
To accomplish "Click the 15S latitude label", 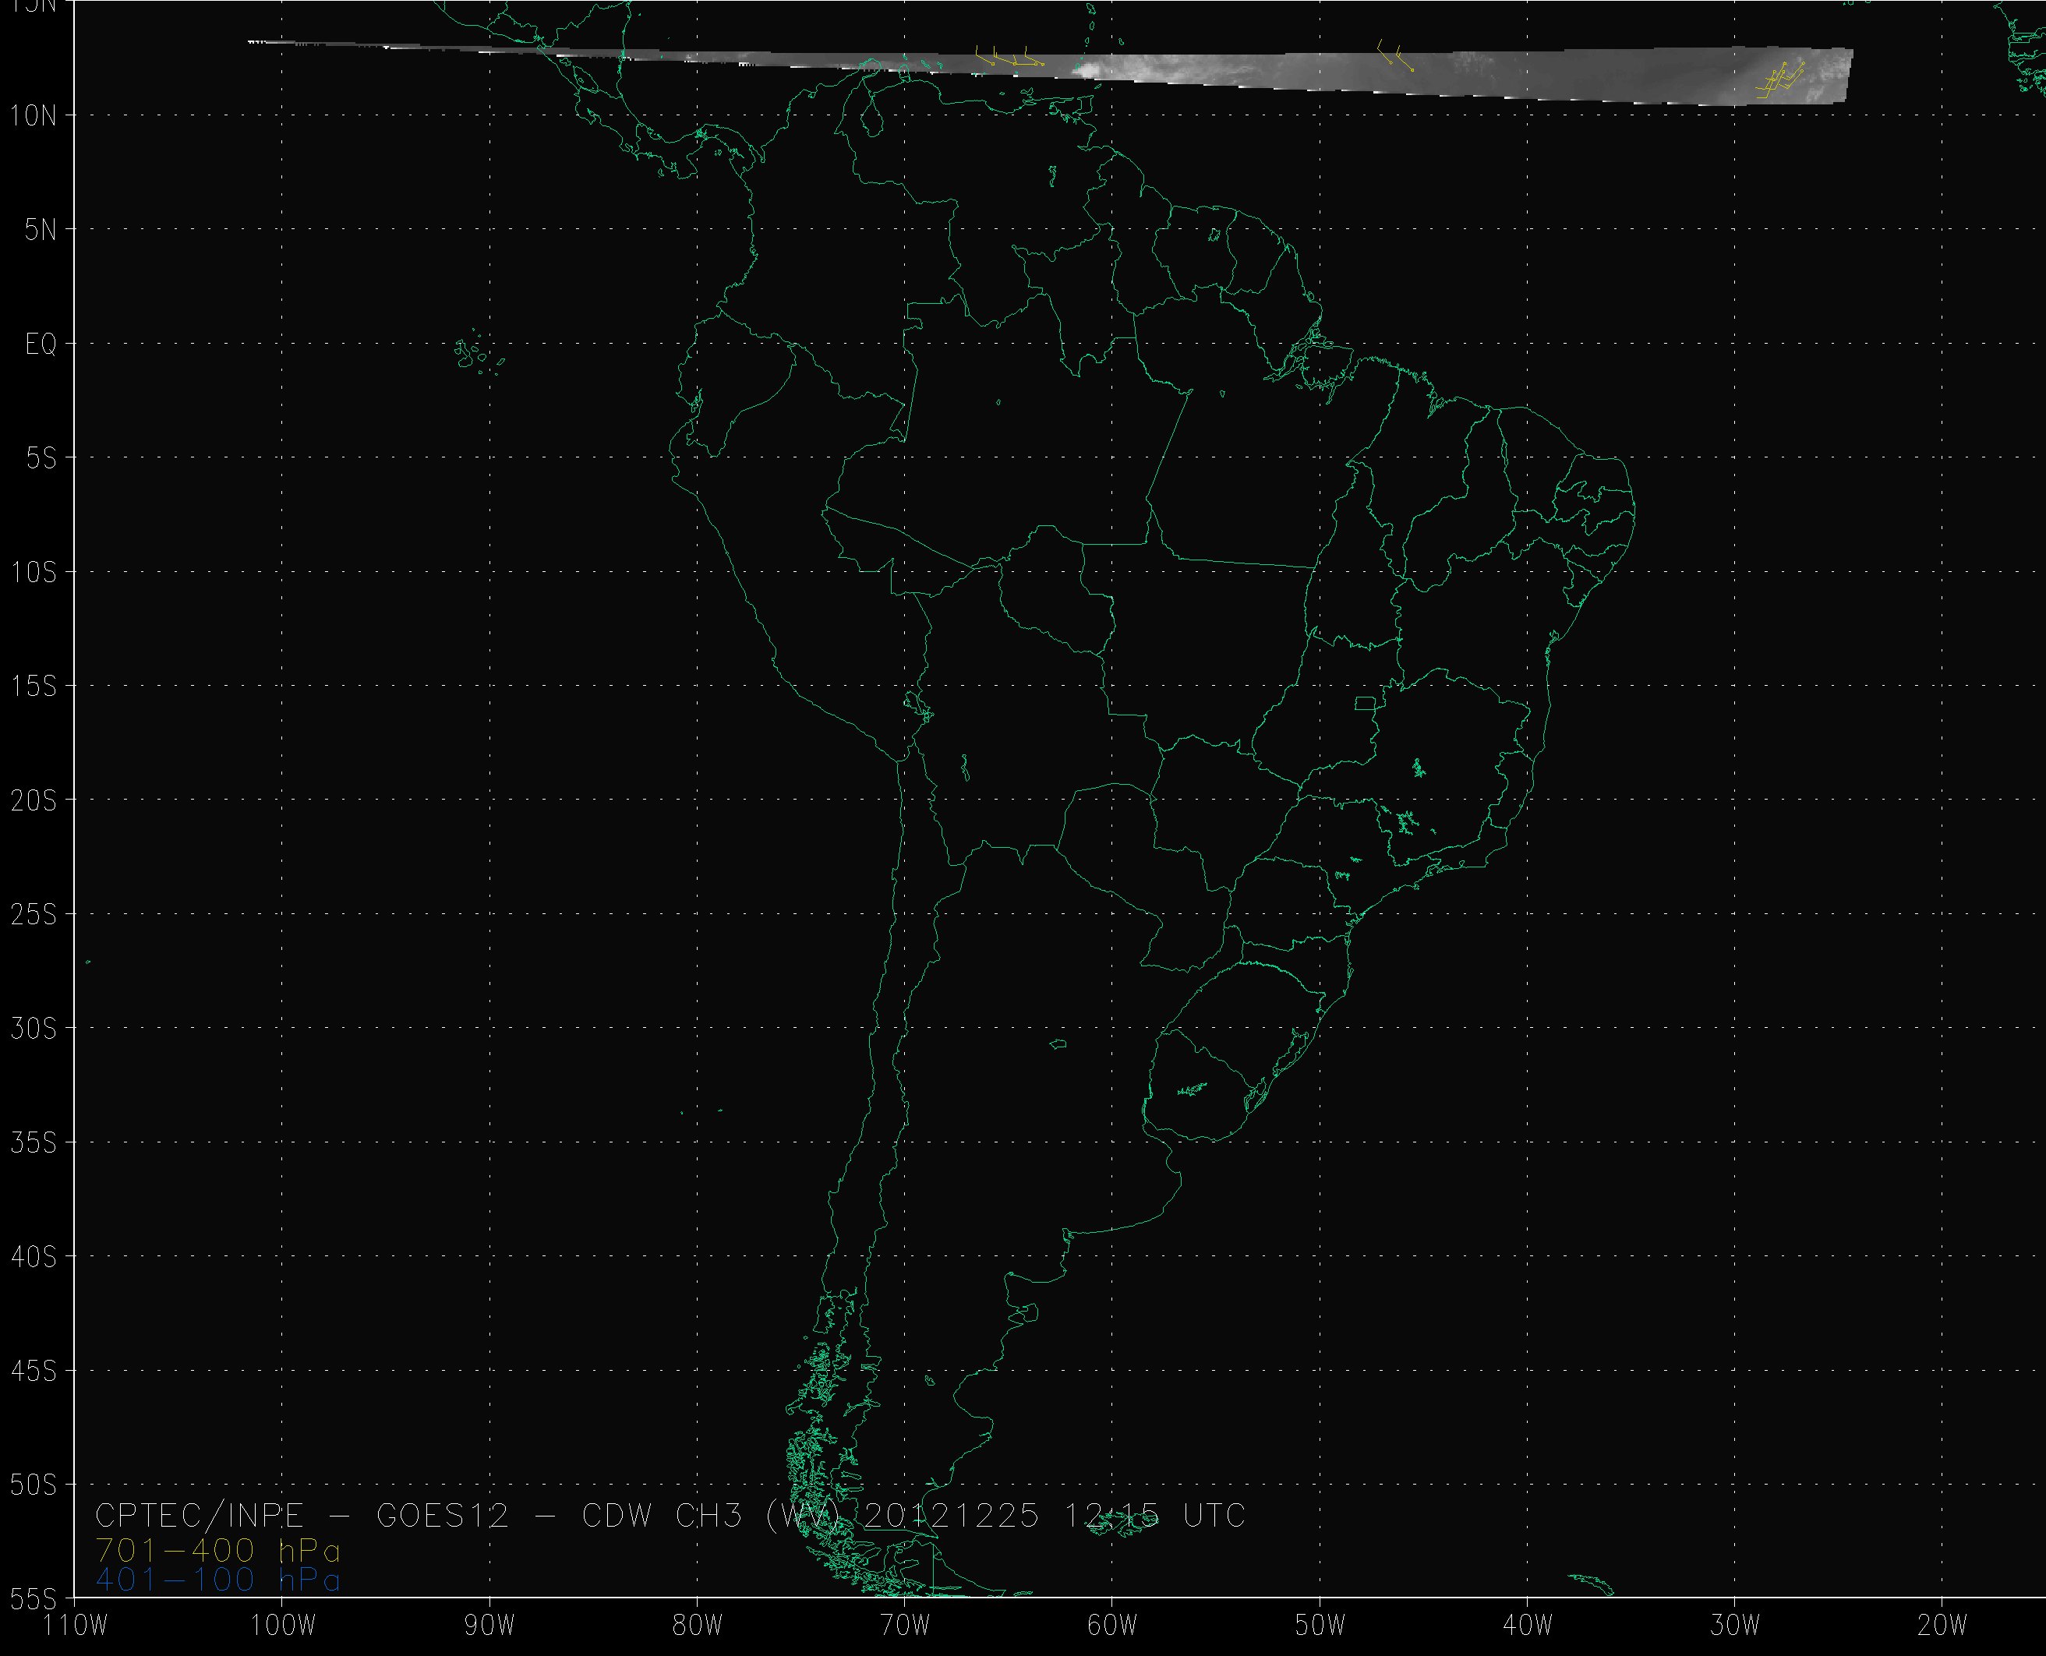I will (x=34, y=686).
